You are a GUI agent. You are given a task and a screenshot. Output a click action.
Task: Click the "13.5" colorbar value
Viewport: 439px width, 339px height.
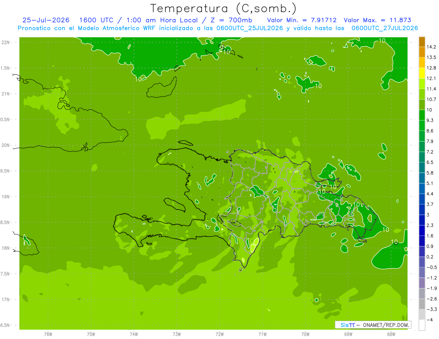pyautogui.click(x=432, y=57)
